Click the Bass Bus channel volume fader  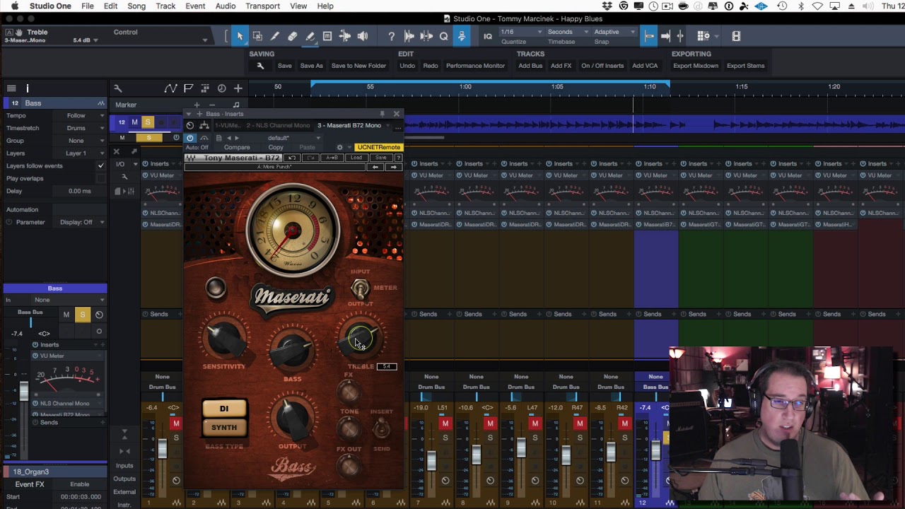(24, 390)
